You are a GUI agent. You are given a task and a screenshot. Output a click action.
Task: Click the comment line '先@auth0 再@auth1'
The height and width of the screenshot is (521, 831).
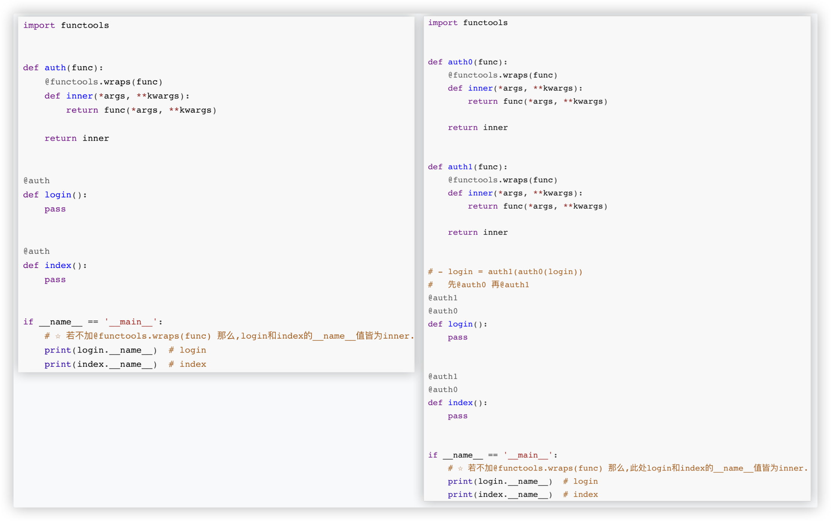pyautogui.click(x=488, y=285)
